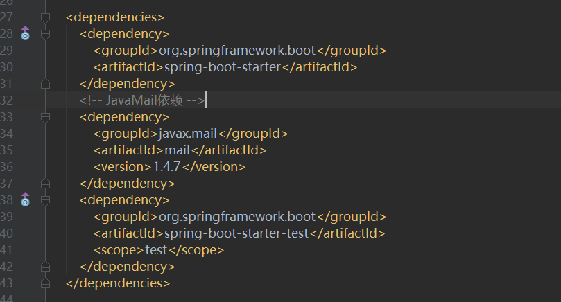The height and width of the screenshot is (302, 561).
Task: Click the spring-boot-starter-test artifactId text
Action: 236,233
